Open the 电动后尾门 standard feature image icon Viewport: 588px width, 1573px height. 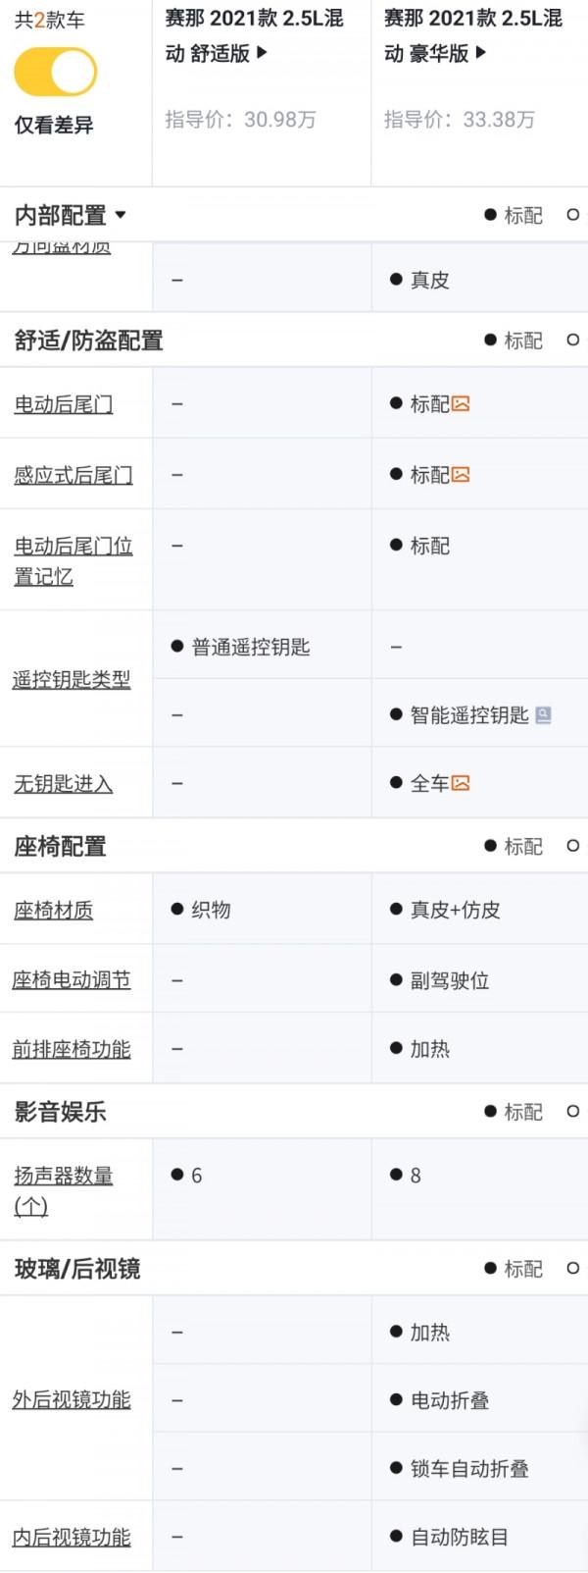click(x=461, y=402)
